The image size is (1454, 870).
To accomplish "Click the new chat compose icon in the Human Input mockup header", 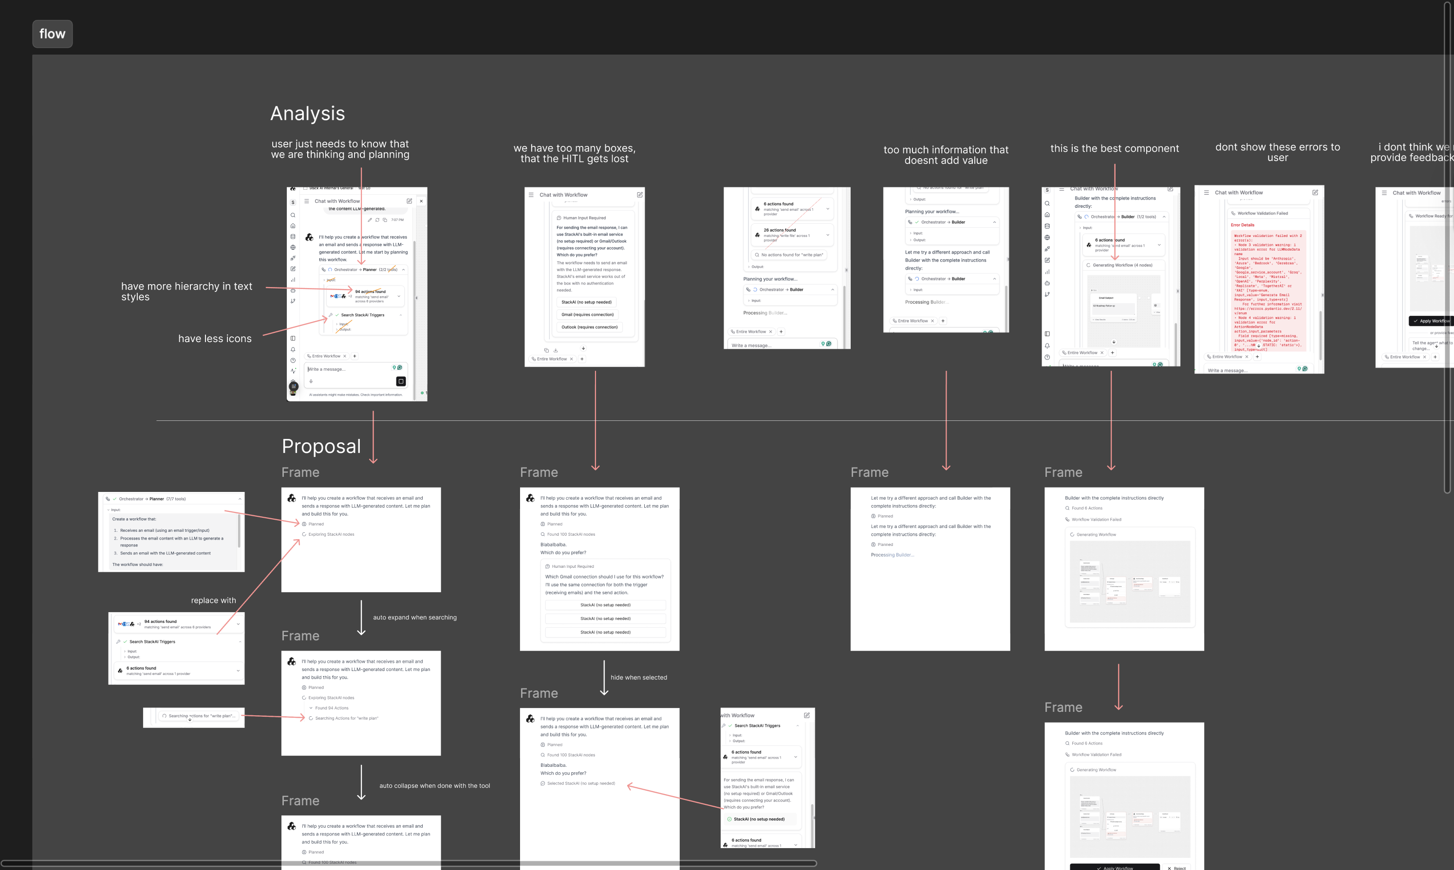I will pos(639,195).
